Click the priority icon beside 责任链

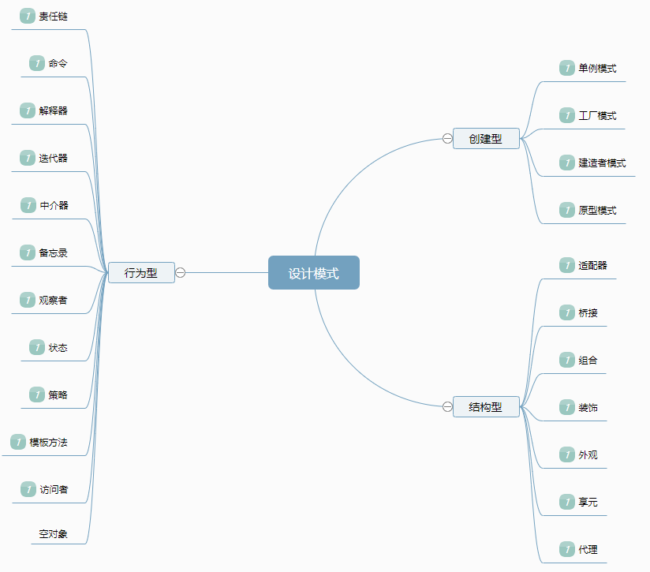pyautogui.click(x=28, y=16)
